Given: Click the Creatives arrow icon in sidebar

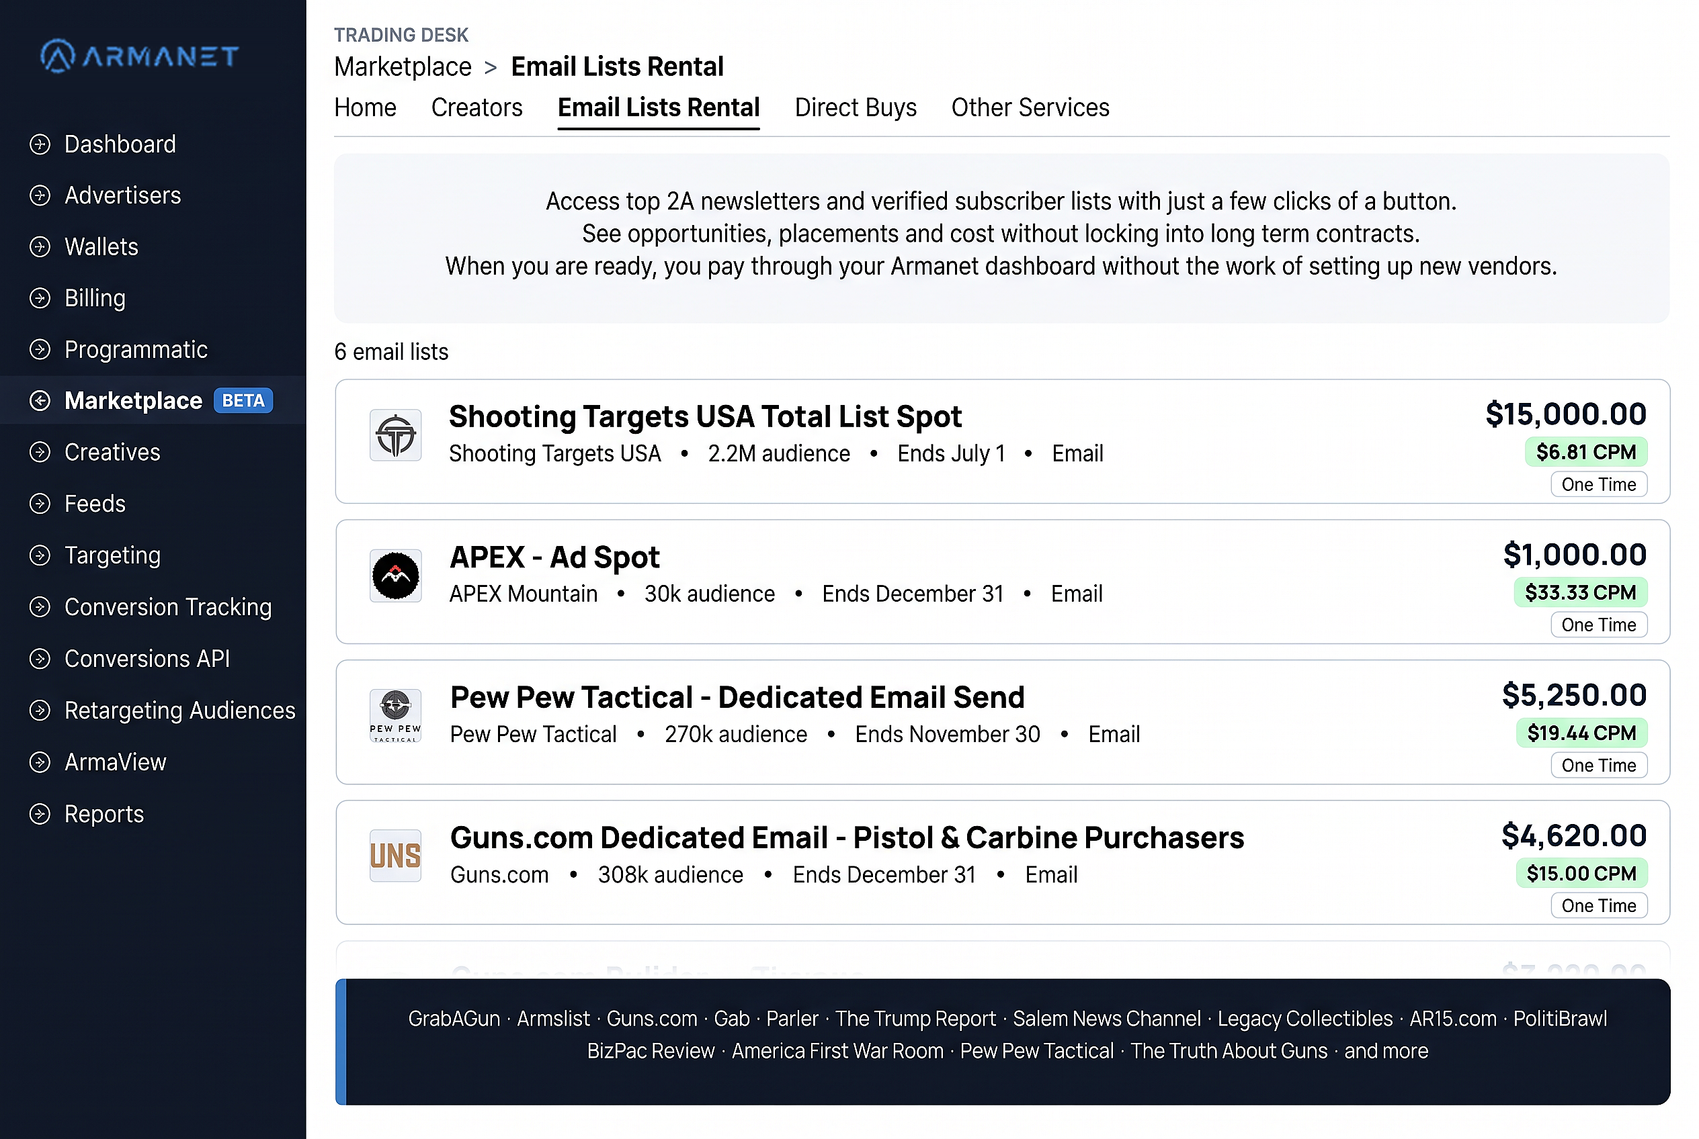Looking at the screenshot, I should coord(40,453).
